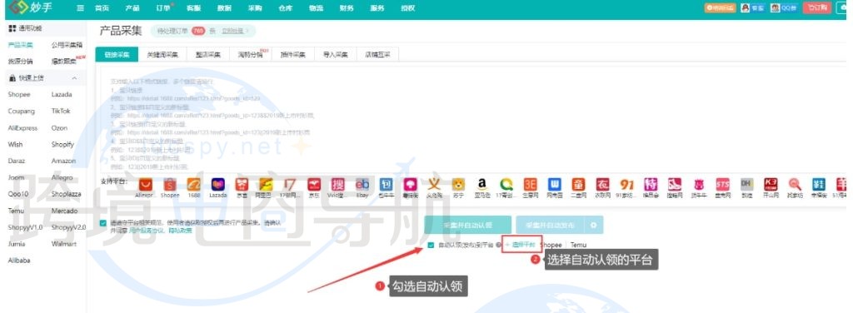Select the 搜 Vvic platform icon
853x313 pixels.
[x=338, y=185]
